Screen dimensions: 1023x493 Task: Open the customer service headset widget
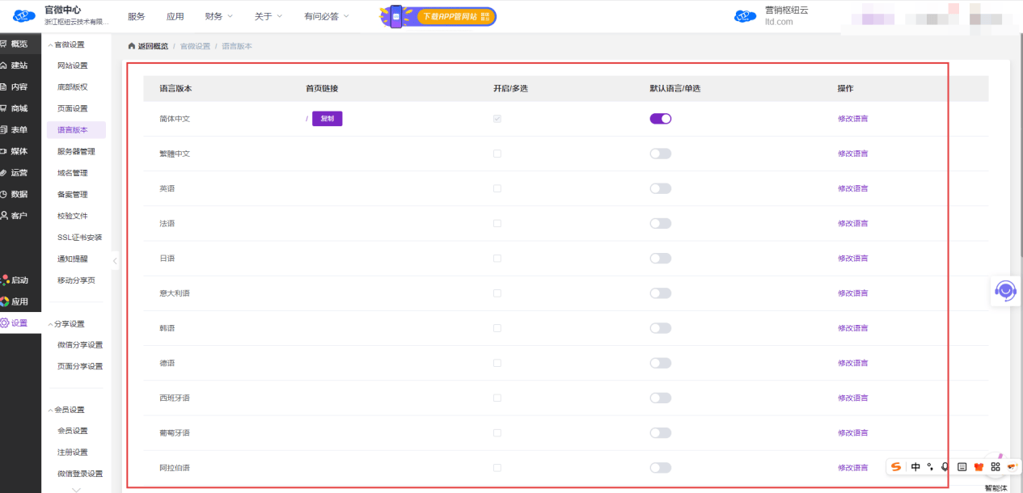(x=1005, y=291)
